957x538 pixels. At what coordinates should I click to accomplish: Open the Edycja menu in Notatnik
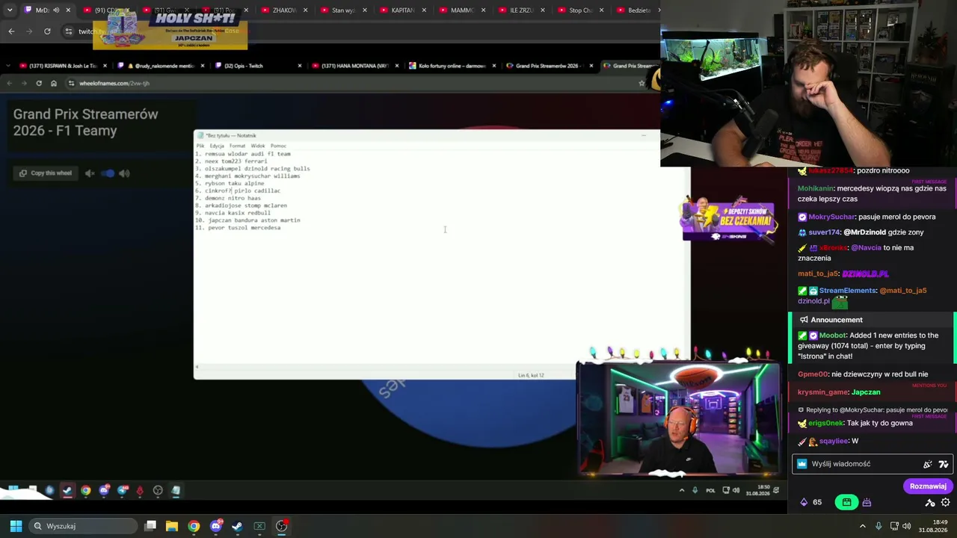pyautogui.click(x=217, y=146)
